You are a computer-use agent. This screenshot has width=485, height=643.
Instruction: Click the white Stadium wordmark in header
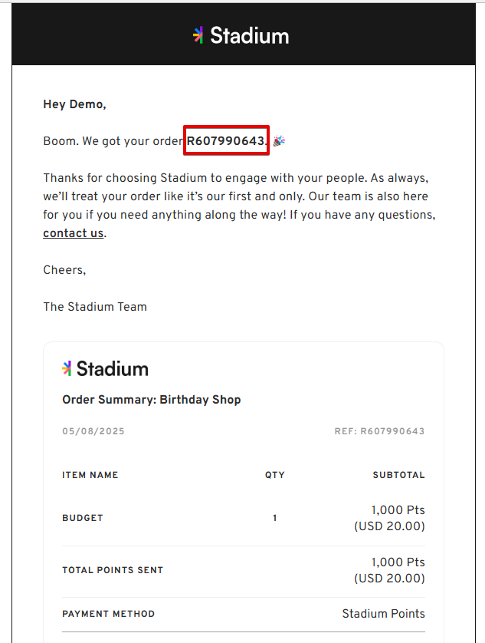pos(250,35)
